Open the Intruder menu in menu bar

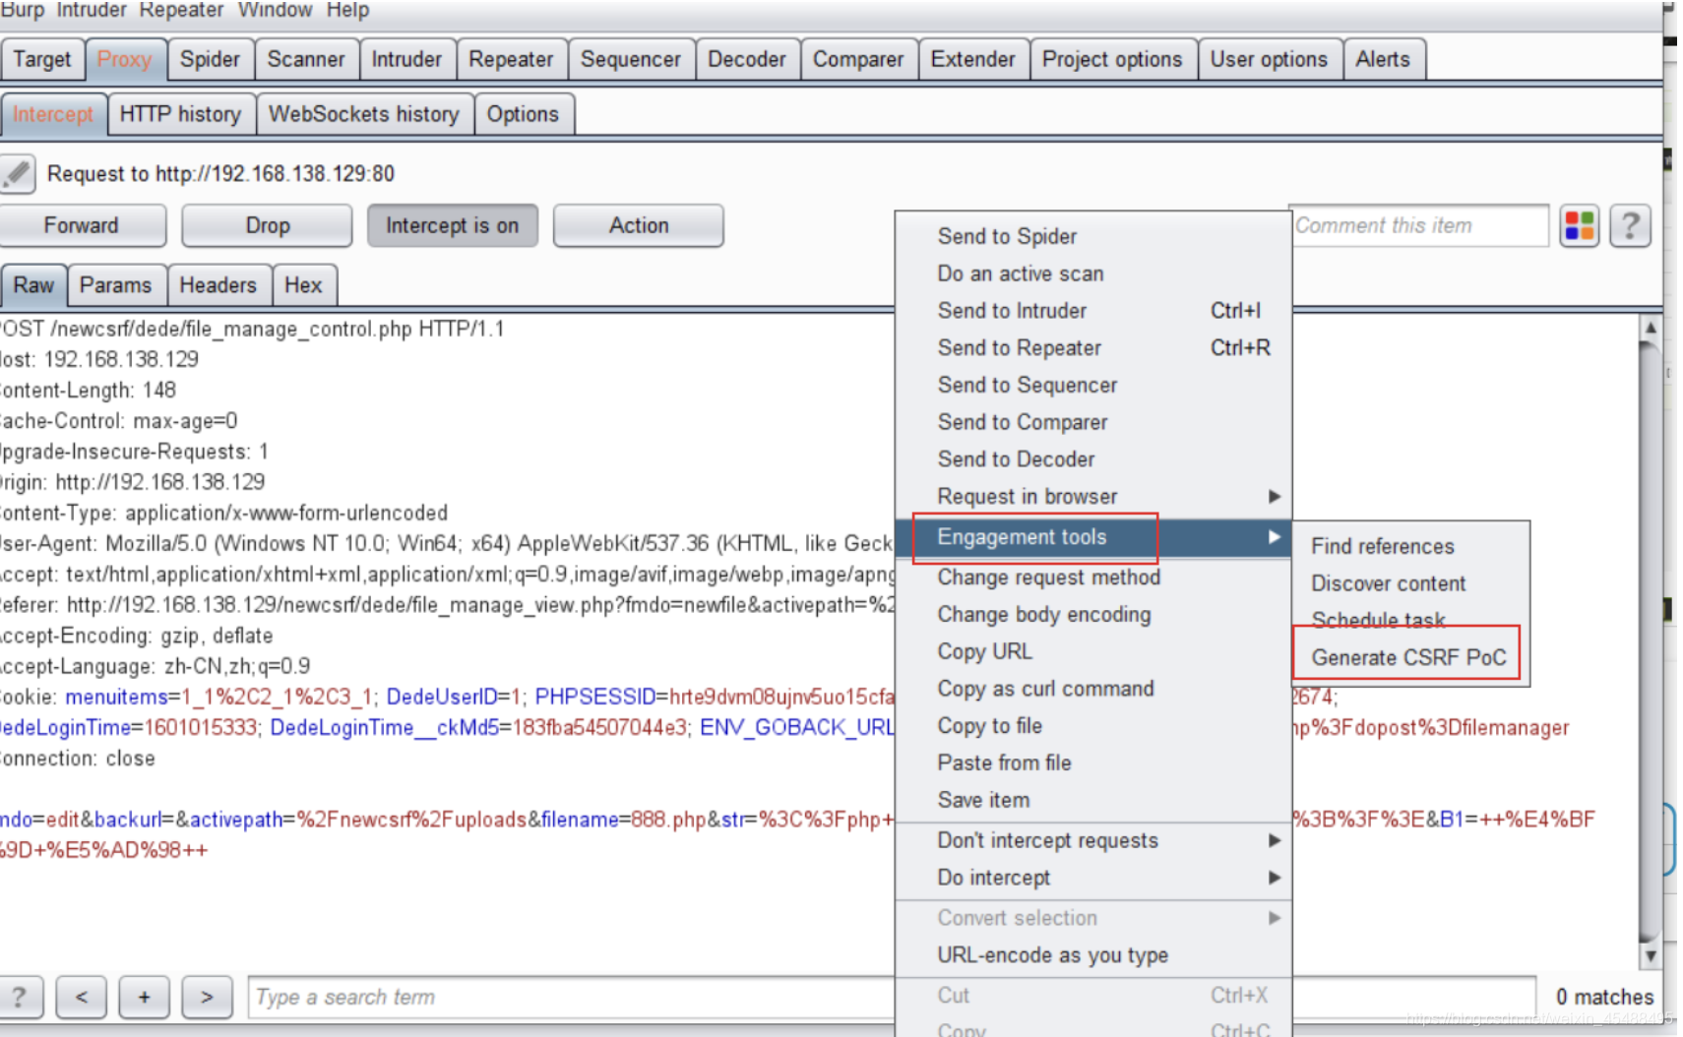[92, 10]
